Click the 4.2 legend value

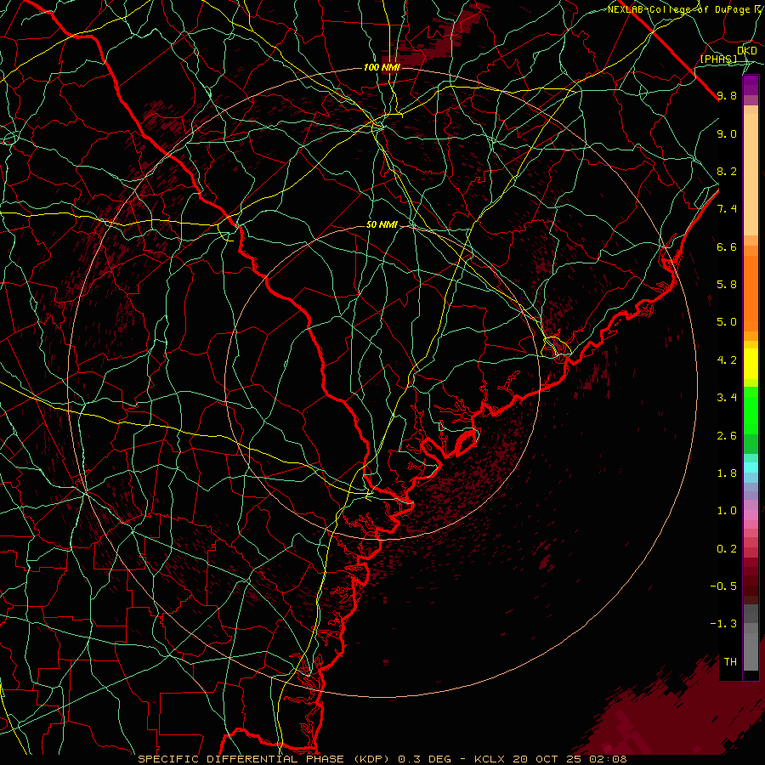tap(727, 360)
